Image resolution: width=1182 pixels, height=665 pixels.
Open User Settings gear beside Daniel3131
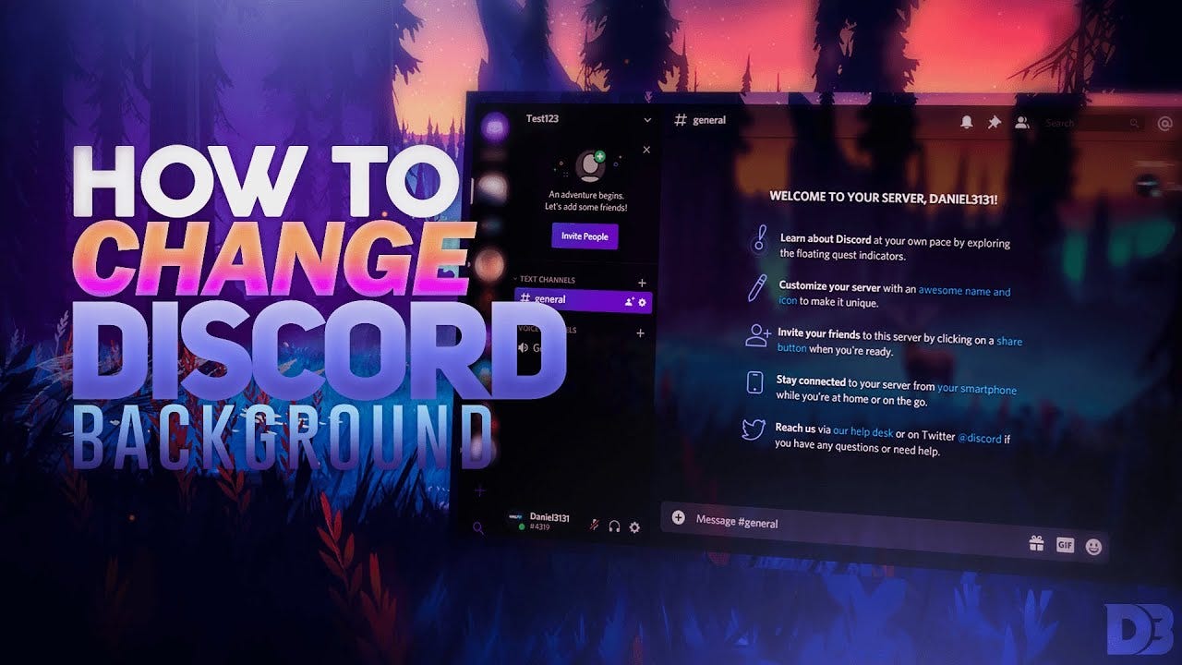[x=634, y=527]
